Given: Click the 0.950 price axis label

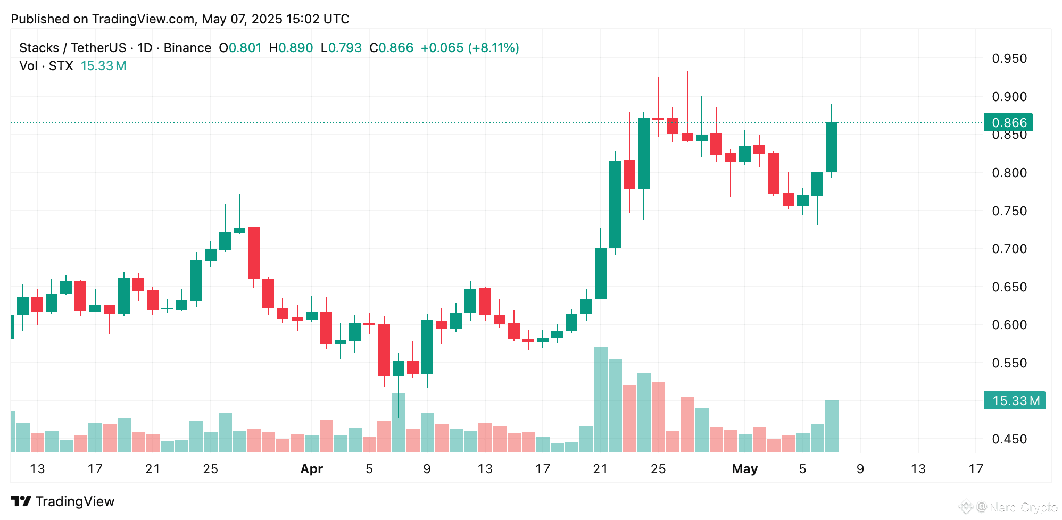Looking at the screenshot, I should pyautogui.click(x=1009, y=58).
